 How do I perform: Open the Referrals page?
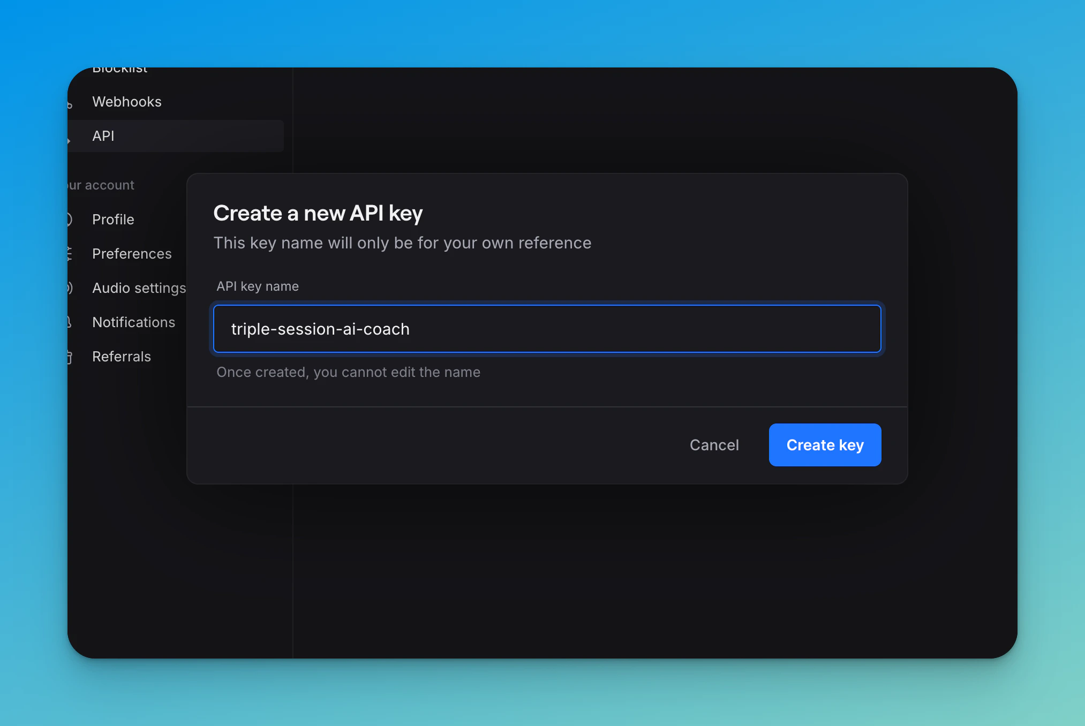(122, 357)
